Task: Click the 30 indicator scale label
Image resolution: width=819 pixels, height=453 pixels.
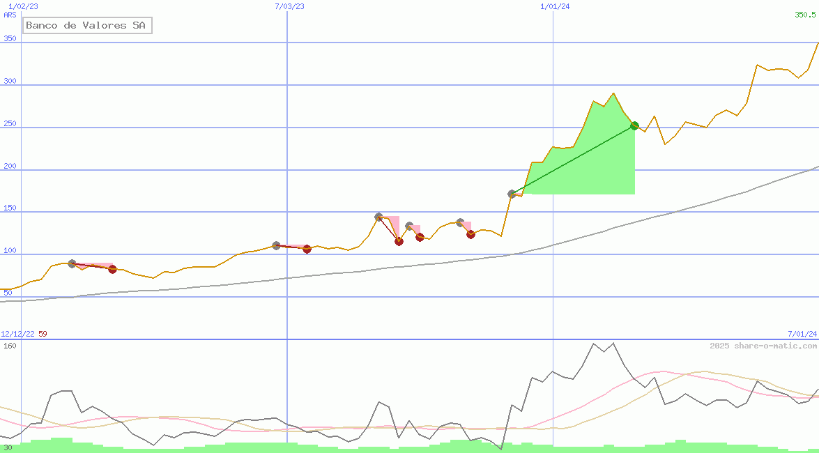Action: click(x=8, y=447)
